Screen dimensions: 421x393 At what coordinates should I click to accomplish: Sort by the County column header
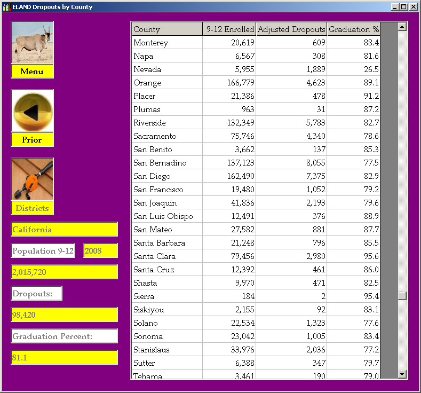(x=166, y=29)
